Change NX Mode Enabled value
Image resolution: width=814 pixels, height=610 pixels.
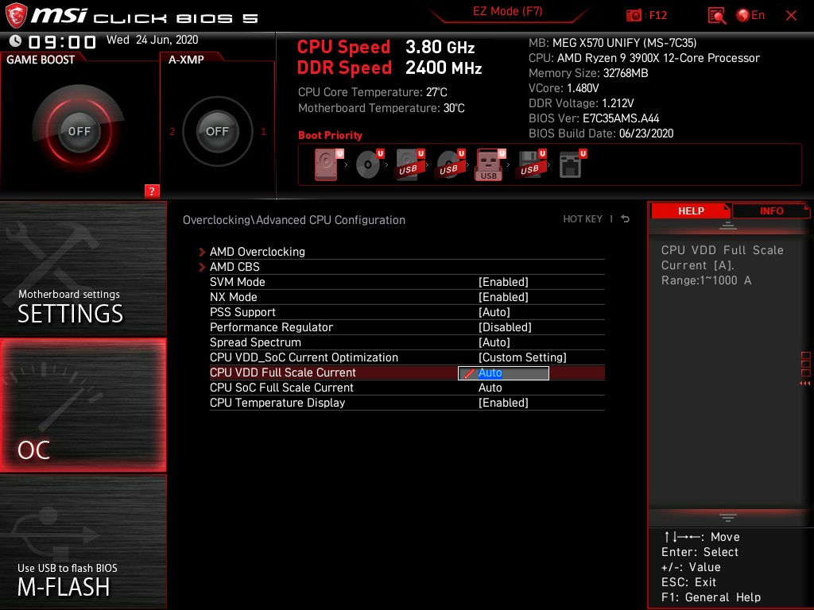pyautogui.click(x=503, y=297)
